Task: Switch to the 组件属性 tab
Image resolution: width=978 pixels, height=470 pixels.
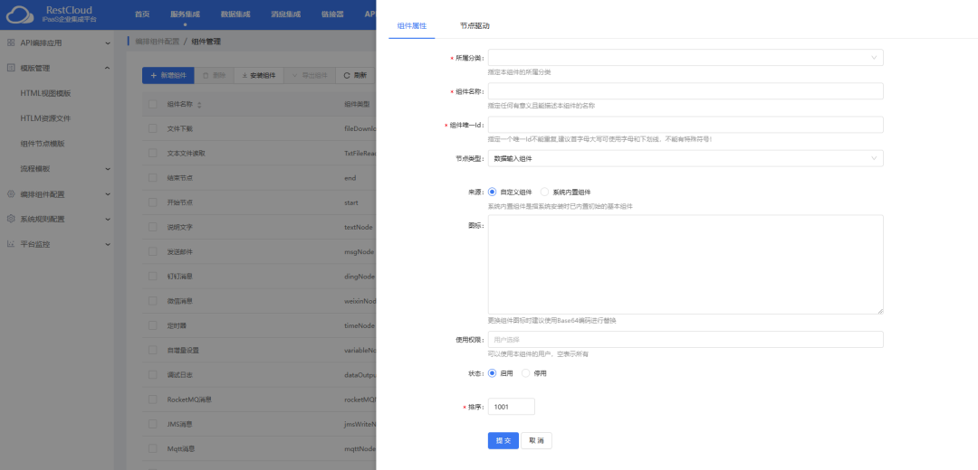Action: pos(412,26)
